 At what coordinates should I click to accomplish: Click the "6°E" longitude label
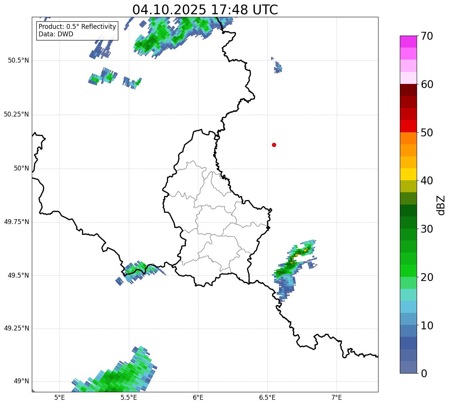(x=198, y=397)
